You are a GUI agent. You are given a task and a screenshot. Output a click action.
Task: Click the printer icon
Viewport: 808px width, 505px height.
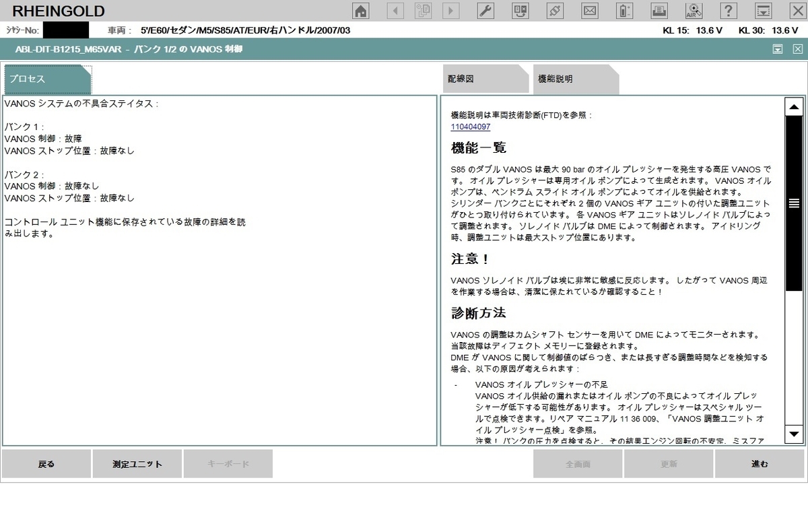pos(659,10)
